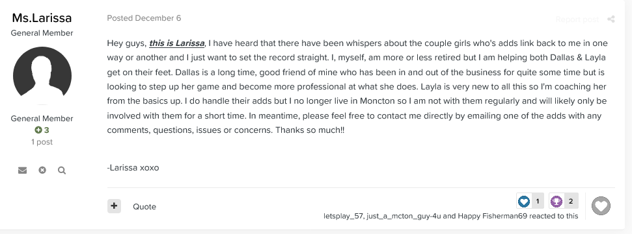Click the purple trophy reaction icon

point(556,201)
